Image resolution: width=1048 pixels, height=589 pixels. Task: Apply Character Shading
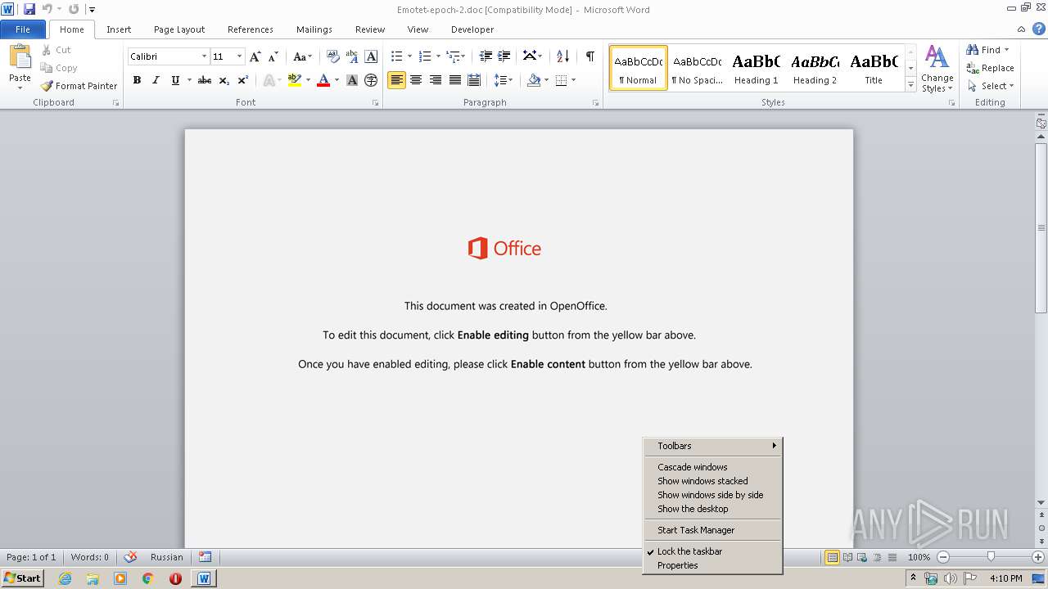click(352, 80)
